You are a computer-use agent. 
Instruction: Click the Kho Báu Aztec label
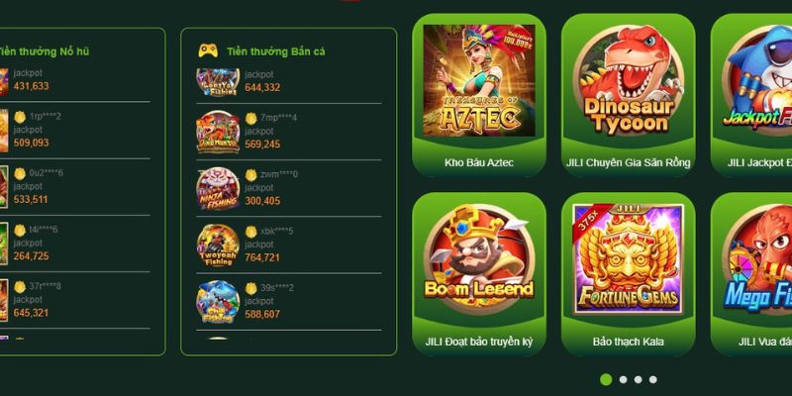coord(479,162)
